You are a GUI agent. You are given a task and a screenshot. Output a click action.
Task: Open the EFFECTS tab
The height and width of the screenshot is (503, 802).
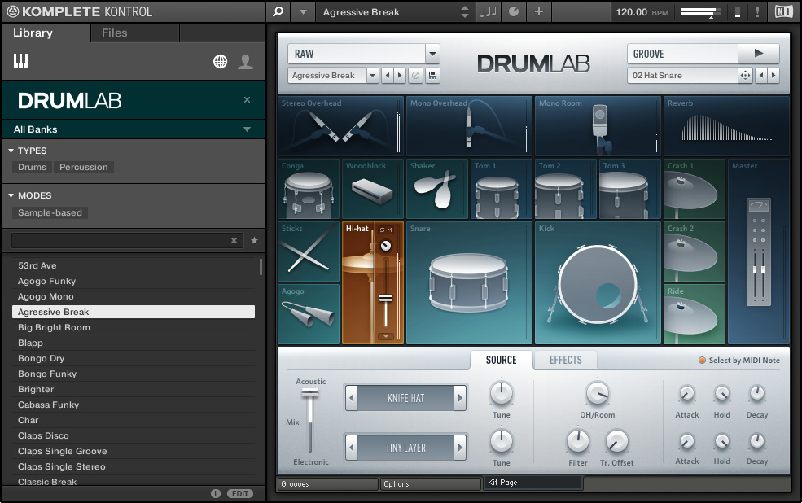(565, 360)
